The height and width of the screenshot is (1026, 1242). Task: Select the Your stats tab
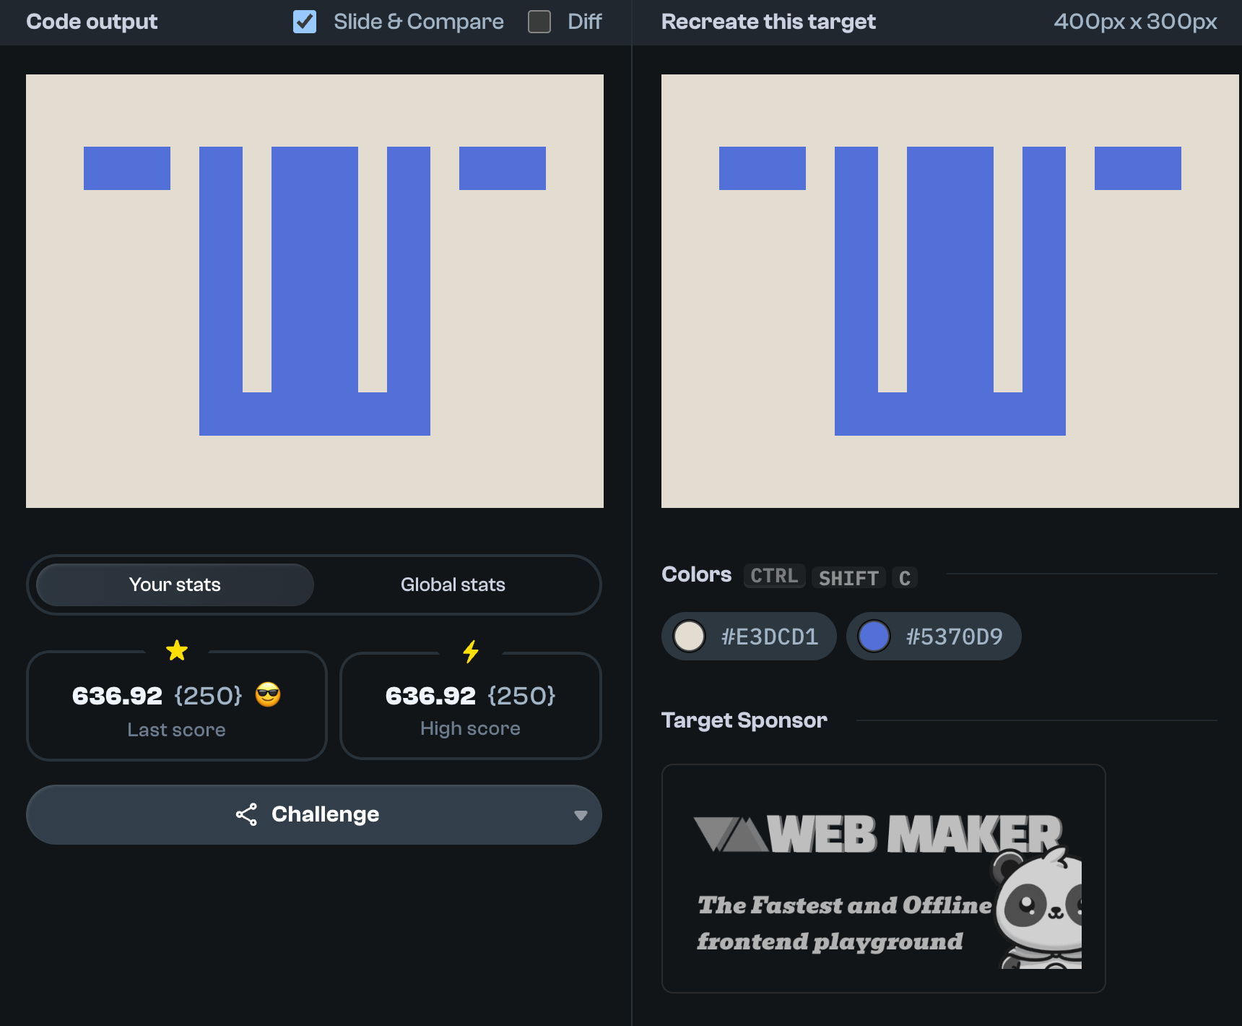pos(175,585)
